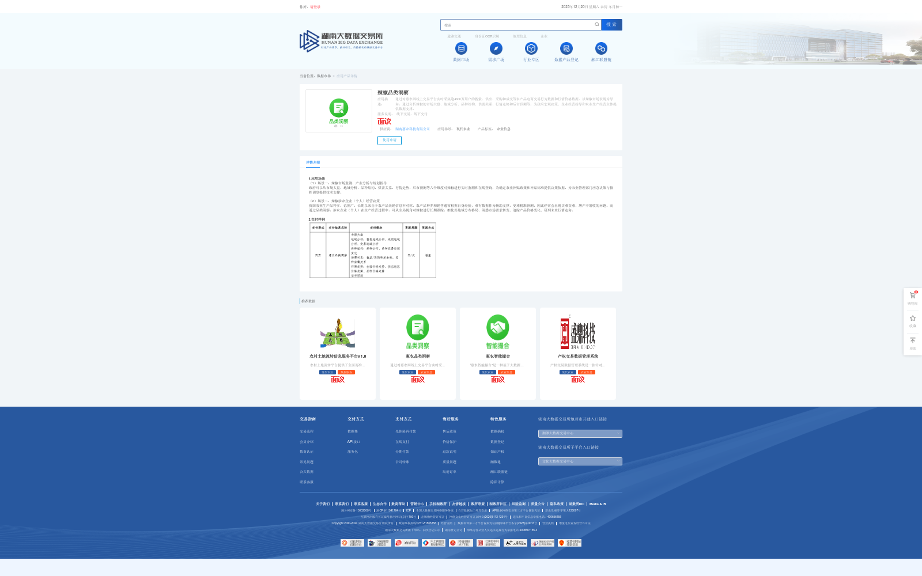922x576 pixels.
Task: Click the 品类洞察 product image at top
Action: click(x=339, y=111)
